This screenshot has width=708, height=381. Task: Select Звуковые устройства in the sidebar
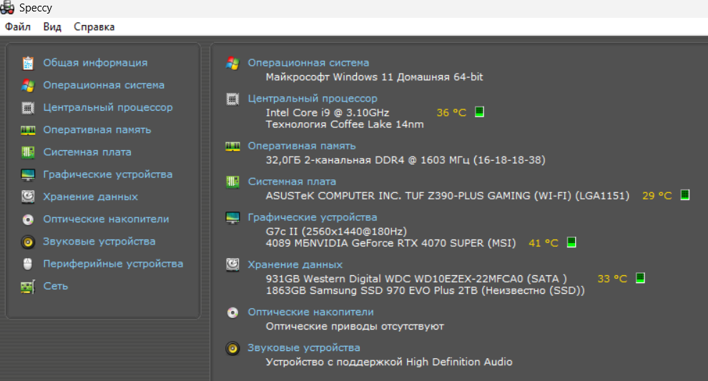pyautogui.click(x=99, y=242)
